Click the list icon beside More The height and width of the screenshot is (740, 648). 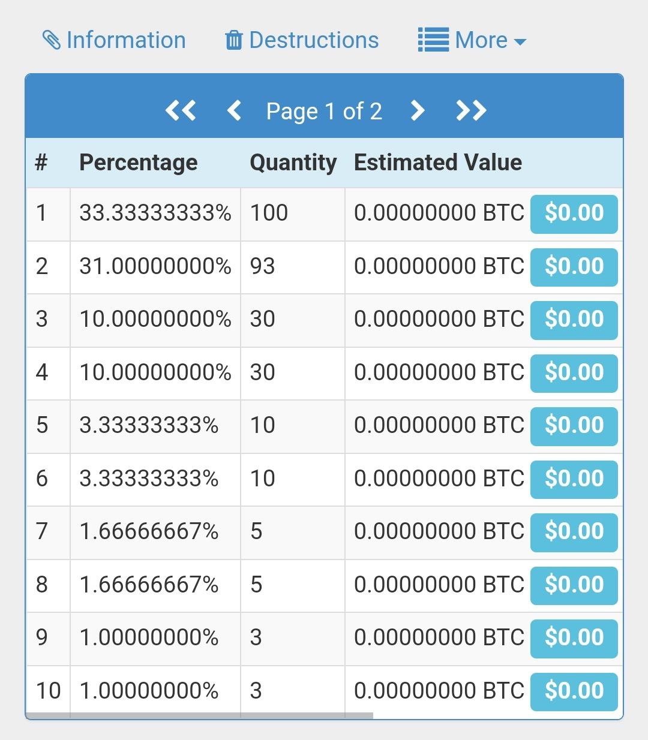(433, 41)
